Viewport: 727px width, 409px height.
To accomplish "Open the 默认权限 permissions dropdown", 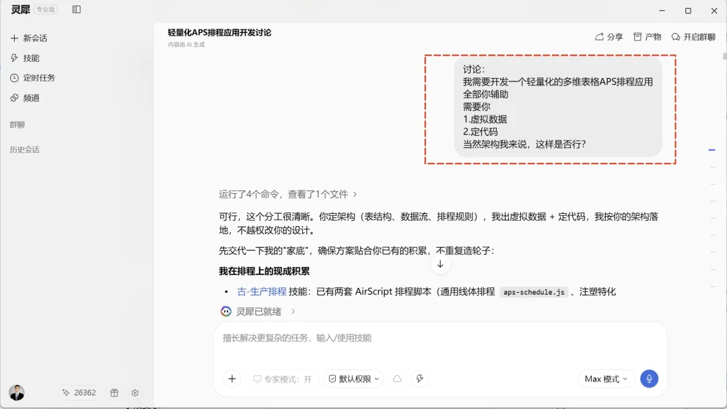I will [354, 379].
